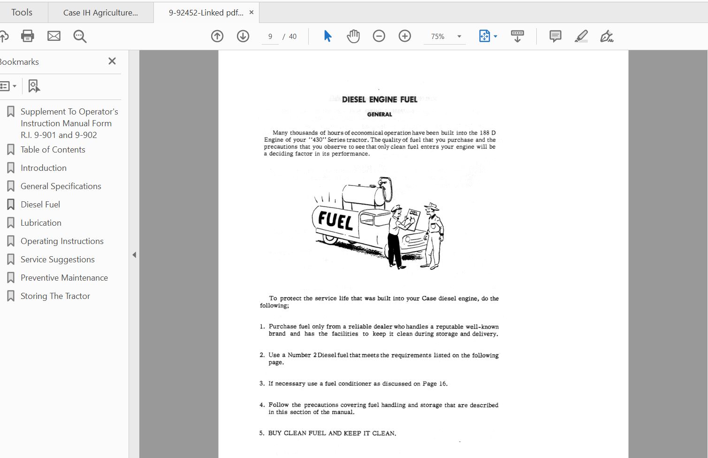Click bookmark icon beside Table of Contents
Image resolution: width=708 pixels, height=458 pixels.
[x=11, y=150]
